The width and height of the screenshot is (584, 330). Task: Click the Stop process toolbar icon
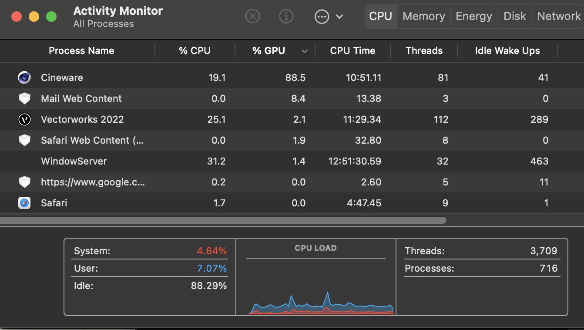(252, 17)
